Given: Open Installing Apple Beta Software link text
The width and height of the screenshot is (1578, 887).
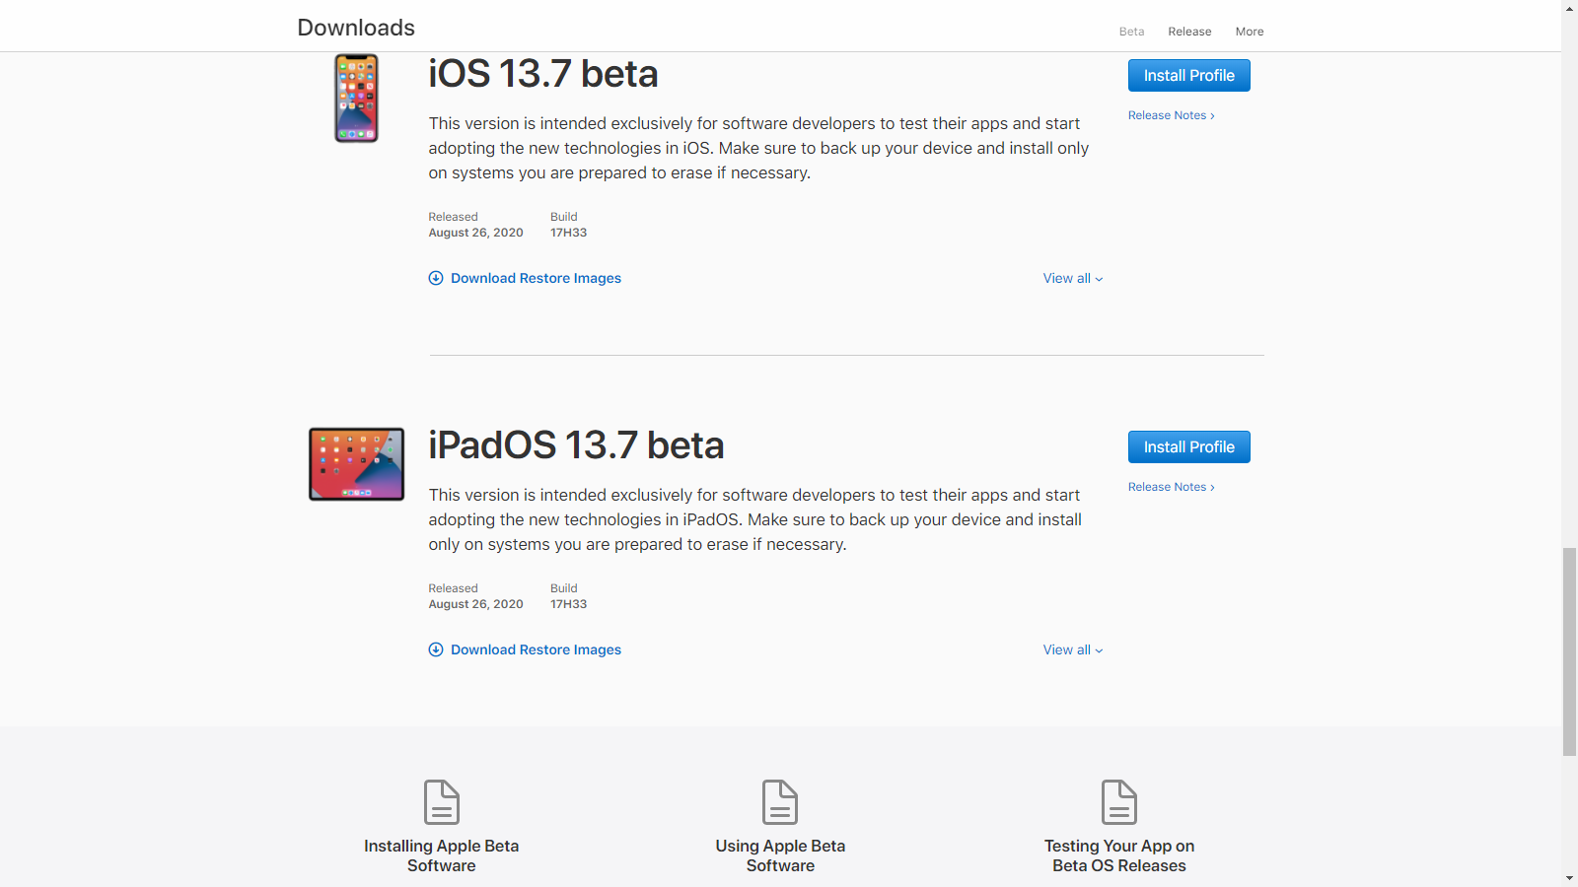Looking at the screenshot, I should coord(442,855).
